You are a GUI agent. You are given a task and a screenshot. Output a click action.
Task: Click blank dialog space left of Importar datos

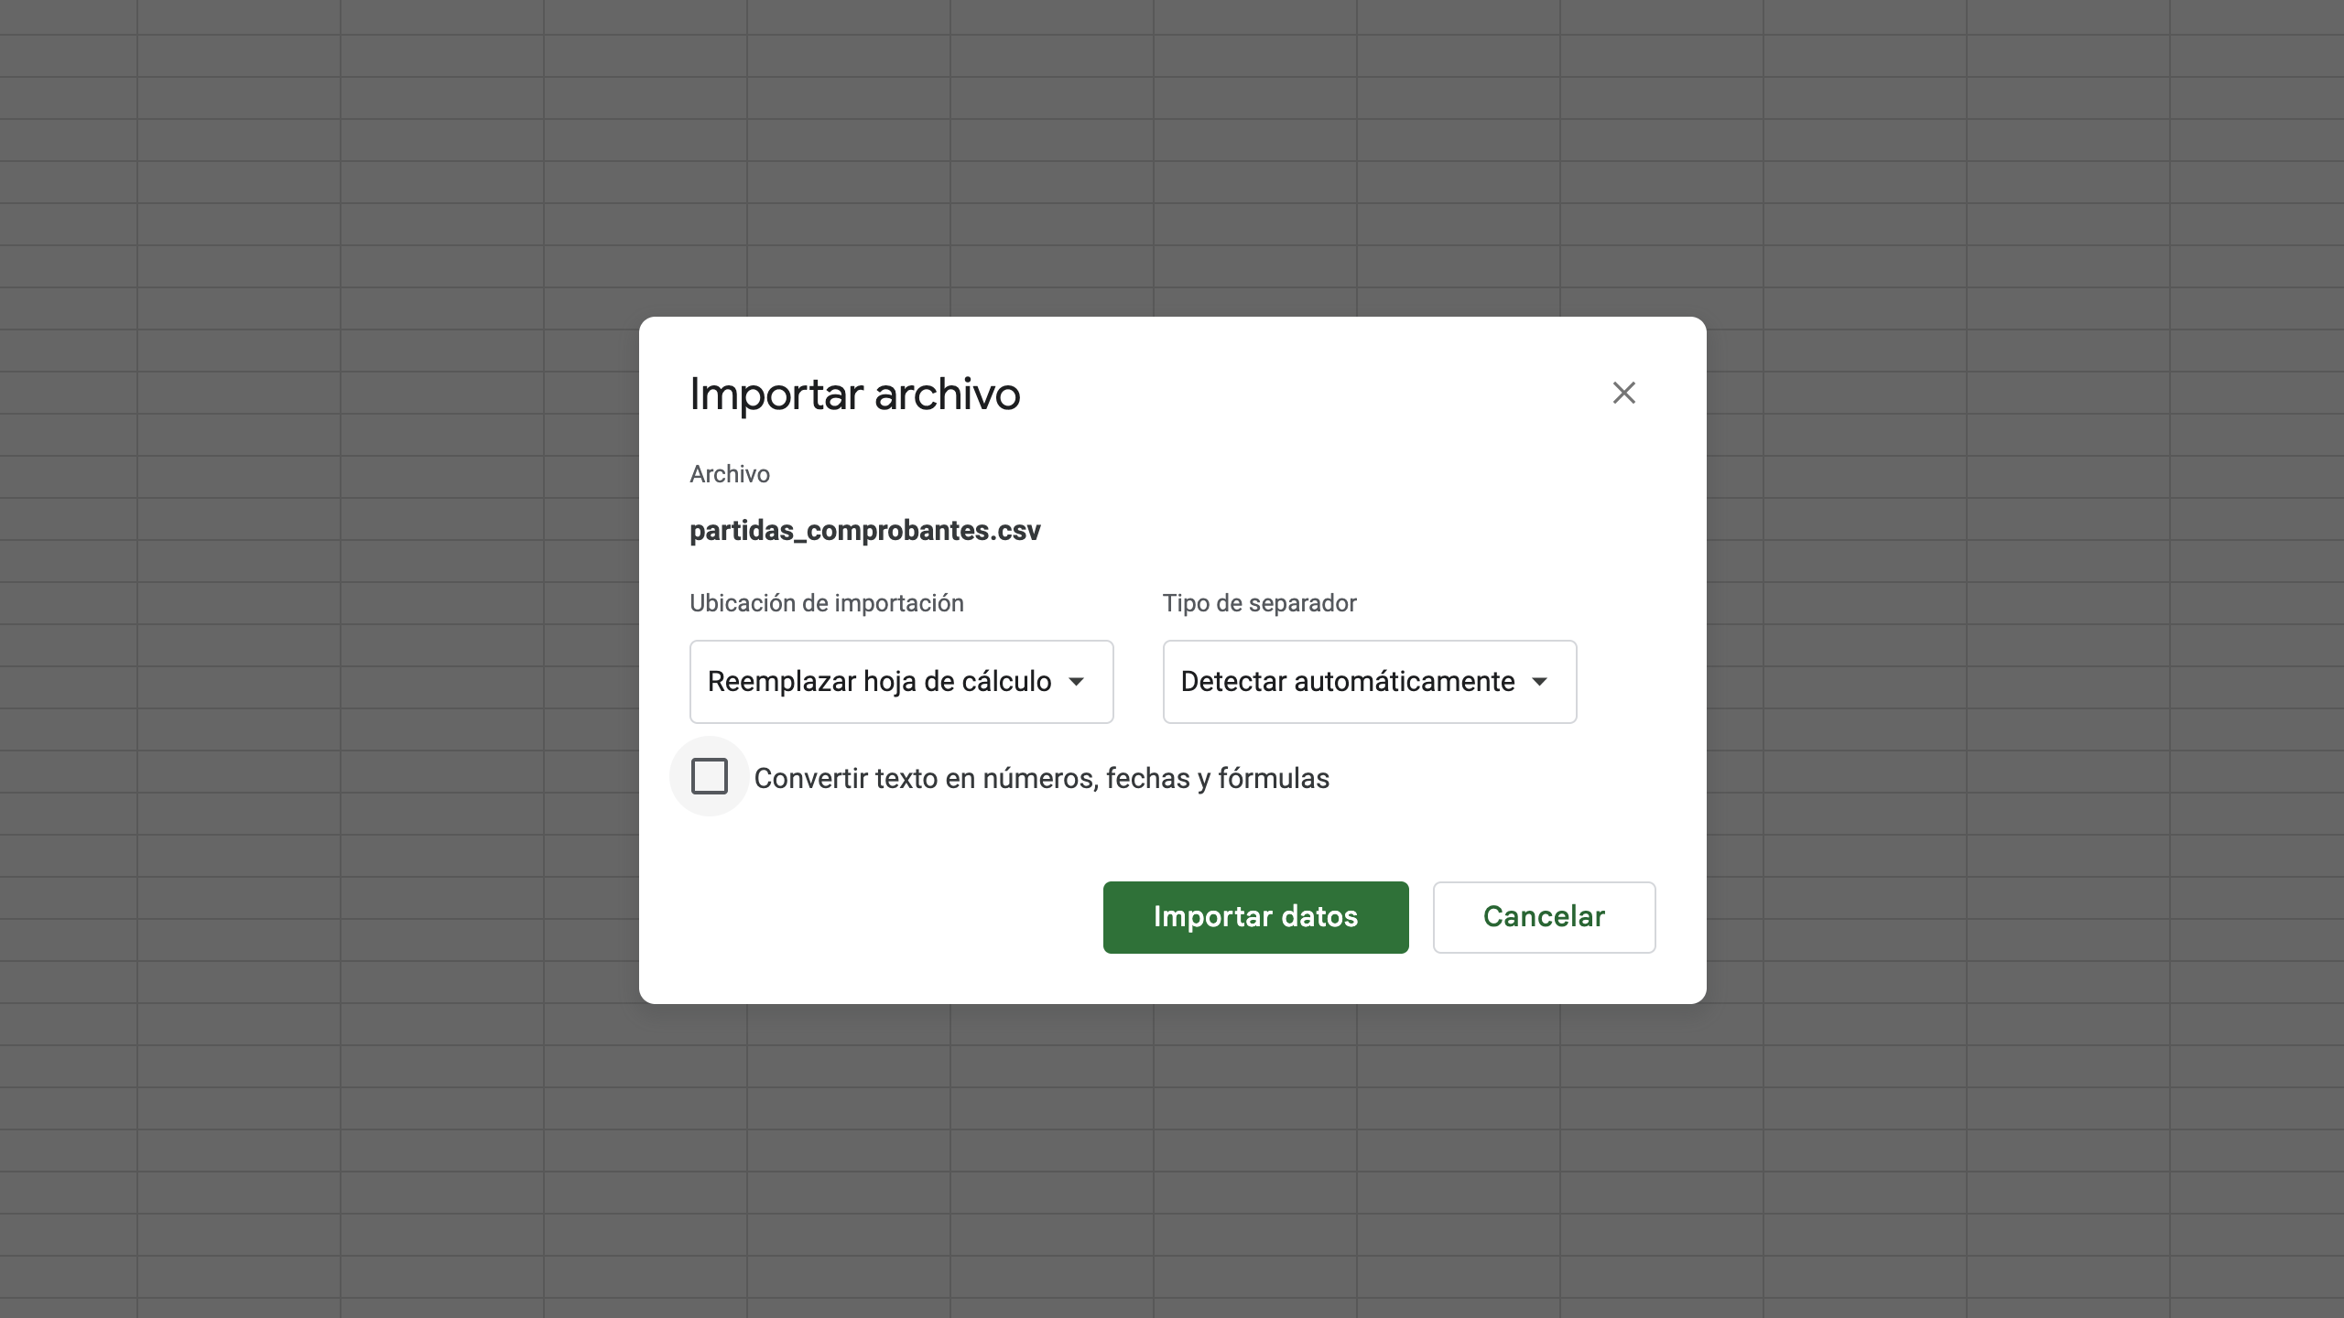[879, 917]
